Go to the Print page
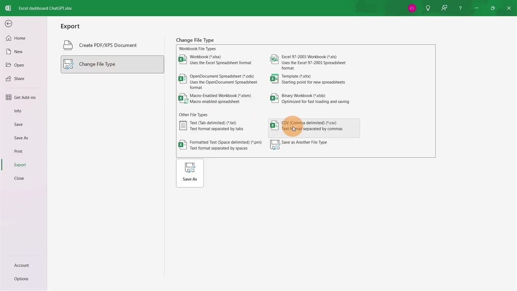Viewport: 517px width, 291px height. [x=18, y=151]
